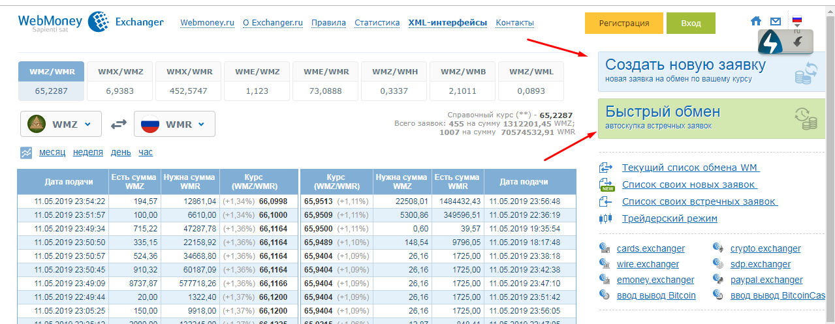The width and height of the screenshot is (835, 324).
Task: Click the lightning bolt extension icon
Action: coord(772,44)
